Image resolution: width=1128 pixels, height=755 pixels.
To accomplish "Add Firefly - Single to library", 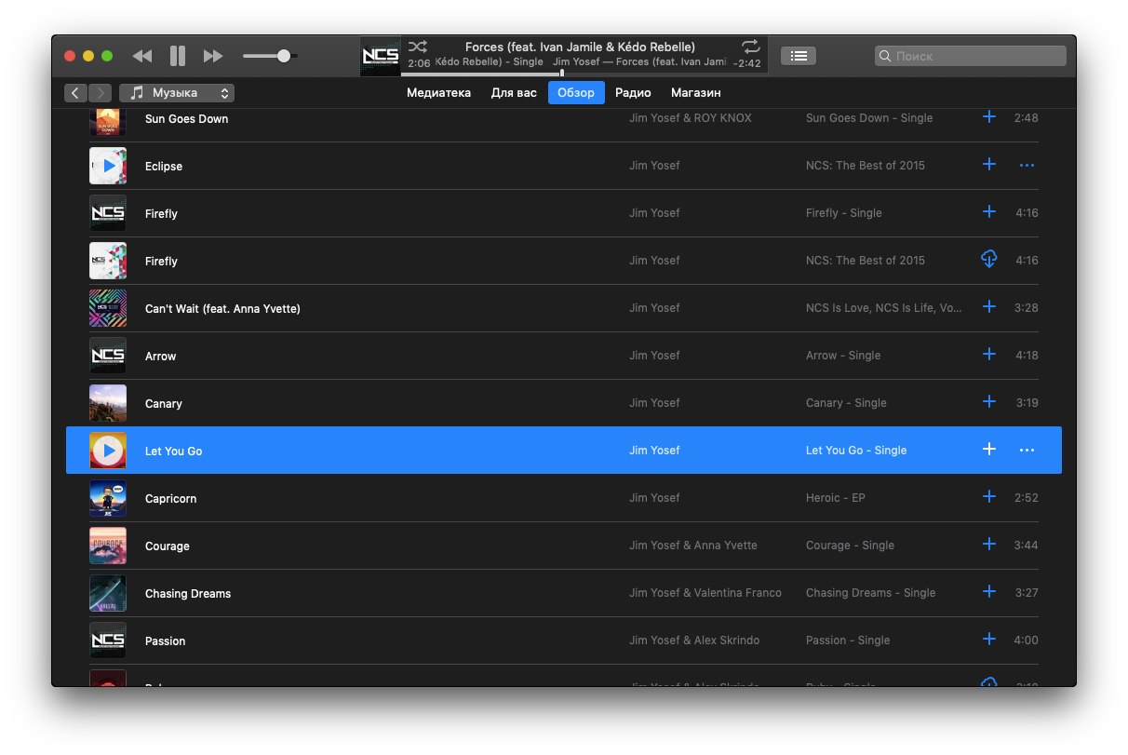I will pos(989,212).
